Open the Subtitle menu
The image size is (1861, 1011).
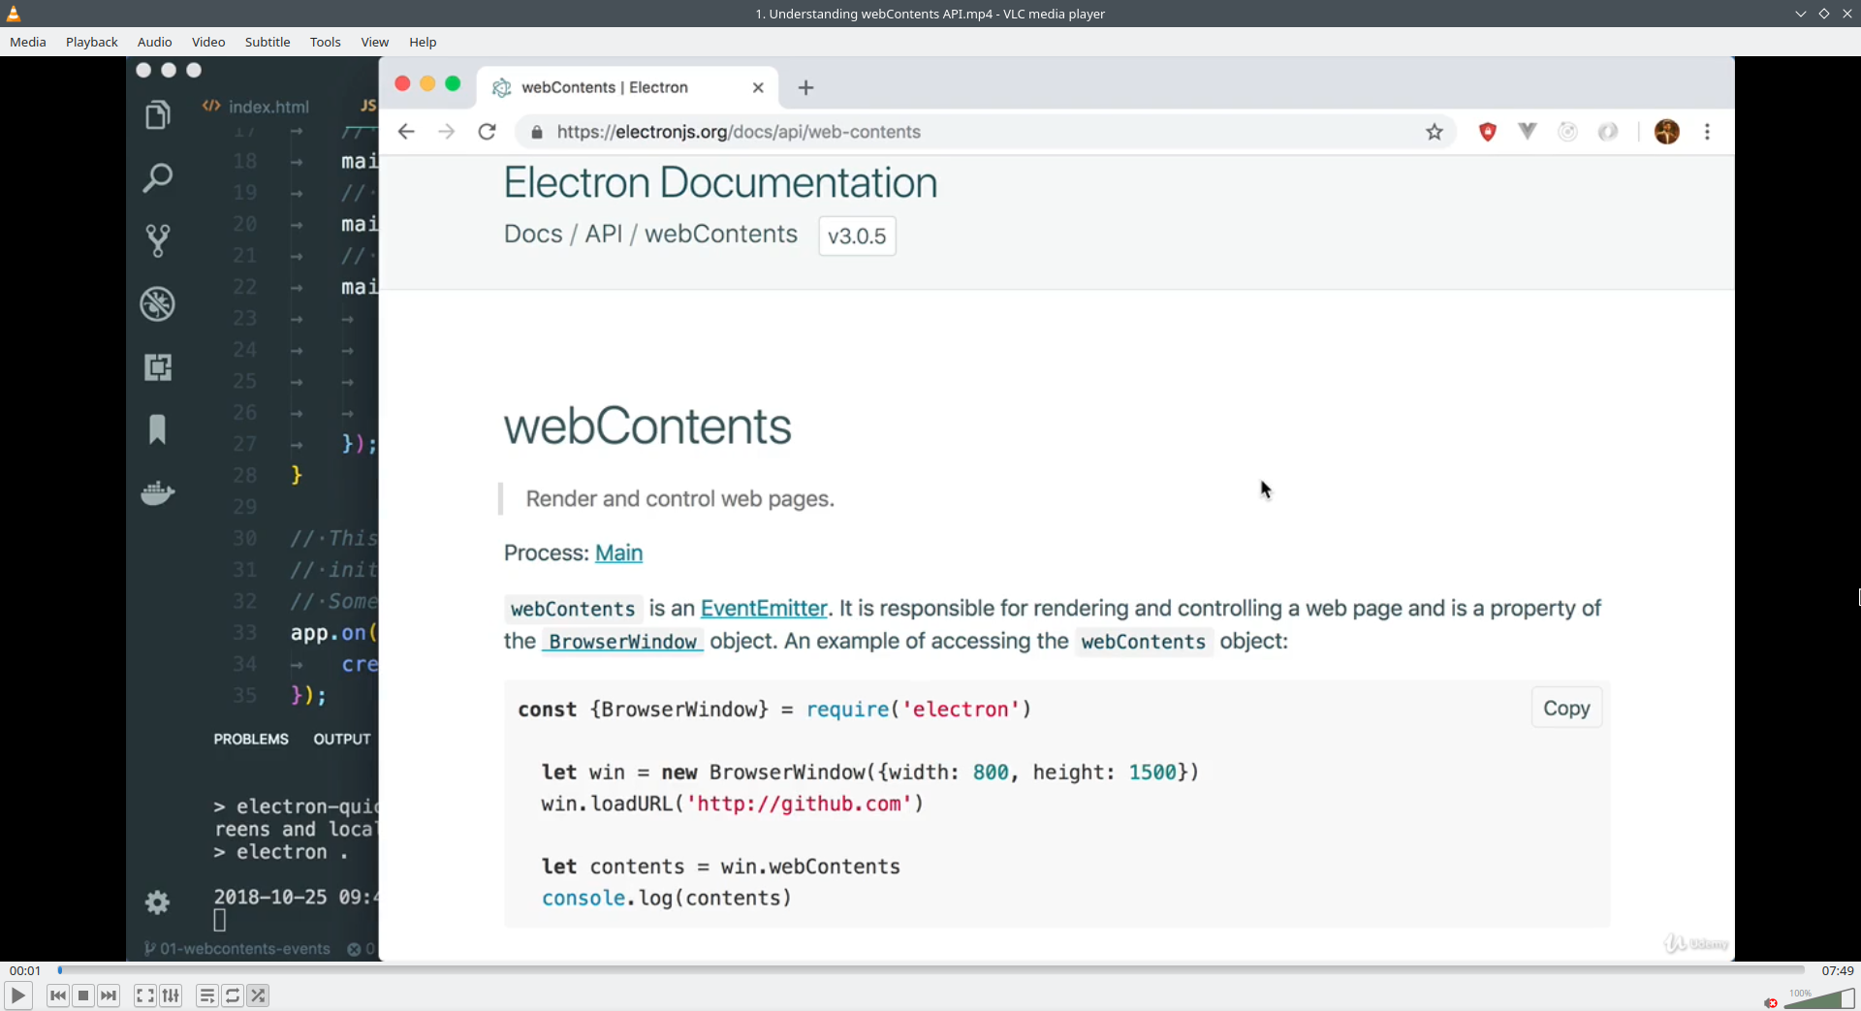coord(268,42)
